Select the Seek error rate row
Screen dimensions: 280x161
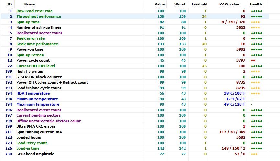click(x=135, y=38)
